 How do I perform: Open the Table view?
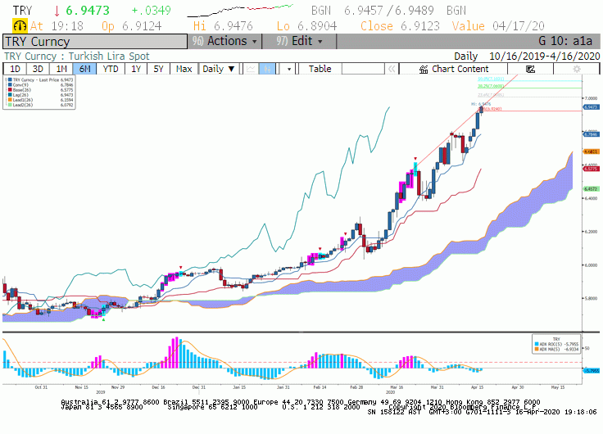(320, 69)
